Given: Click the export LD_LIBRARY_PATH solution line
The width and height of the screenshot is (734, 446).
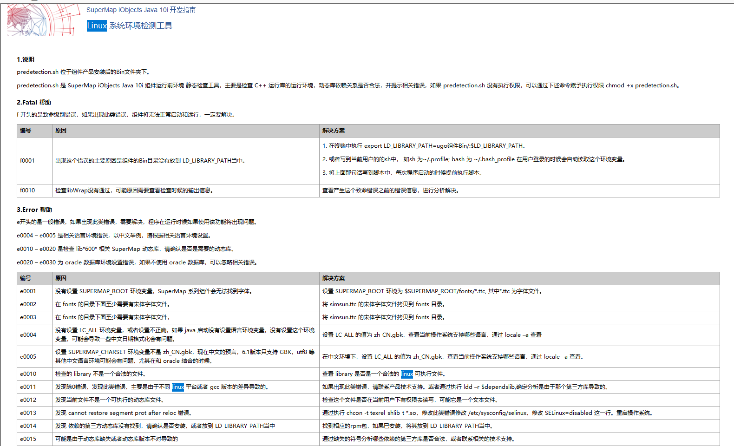Looking at the screenshot, I should tap(425, 146).
